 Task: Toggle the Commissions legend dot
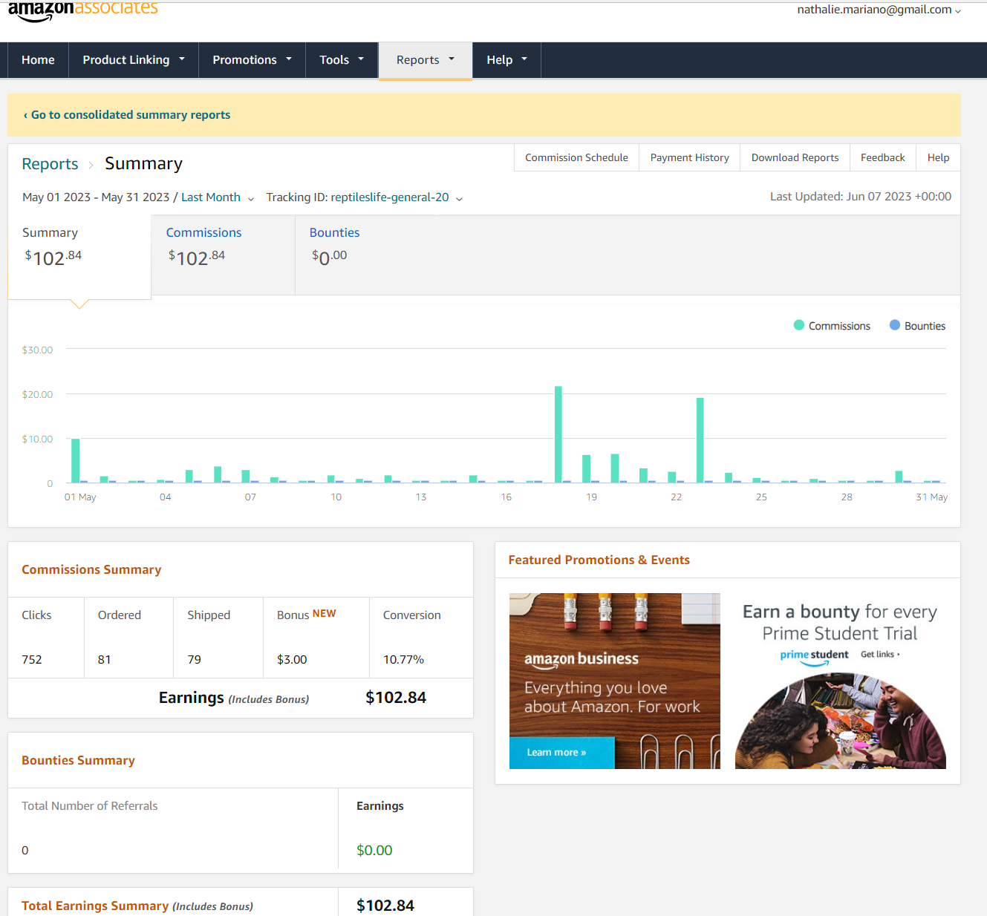[799, 325]
